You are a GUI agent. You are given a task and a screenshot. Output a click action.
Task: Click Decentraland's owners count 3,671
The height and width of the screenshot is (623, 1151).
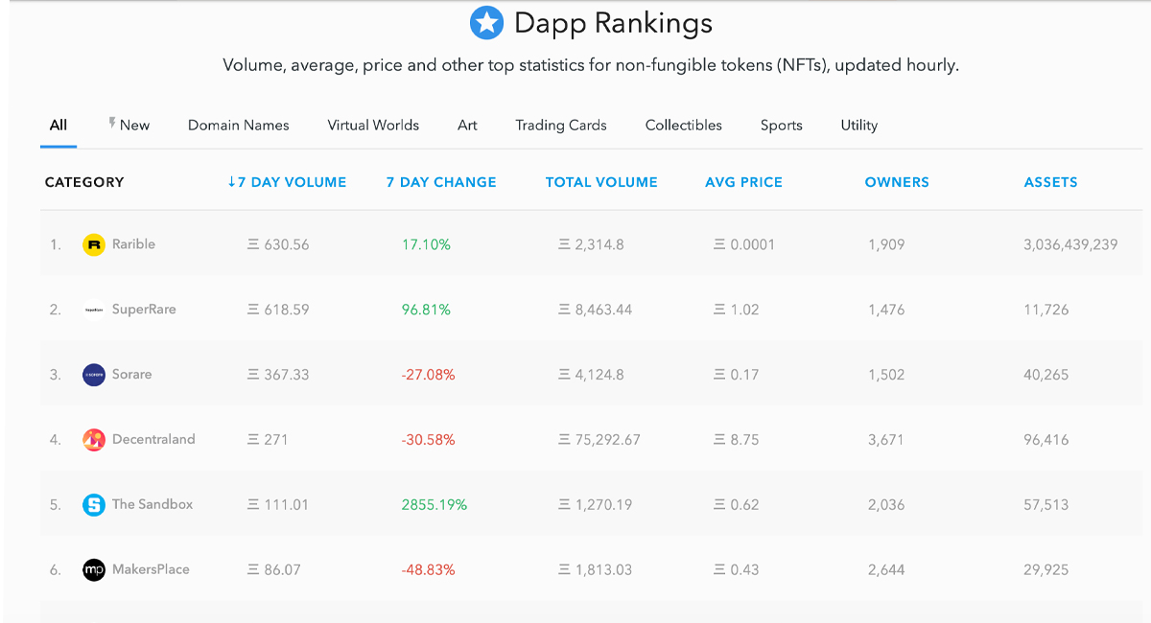886,440
